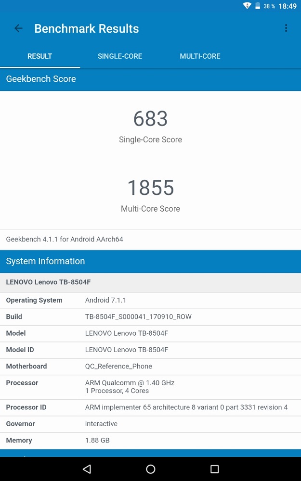Viewport: 301px width, 481px height.
Task: Tap the TB-8504F_S000041_170910_ROW value
Action: (138, 317)
